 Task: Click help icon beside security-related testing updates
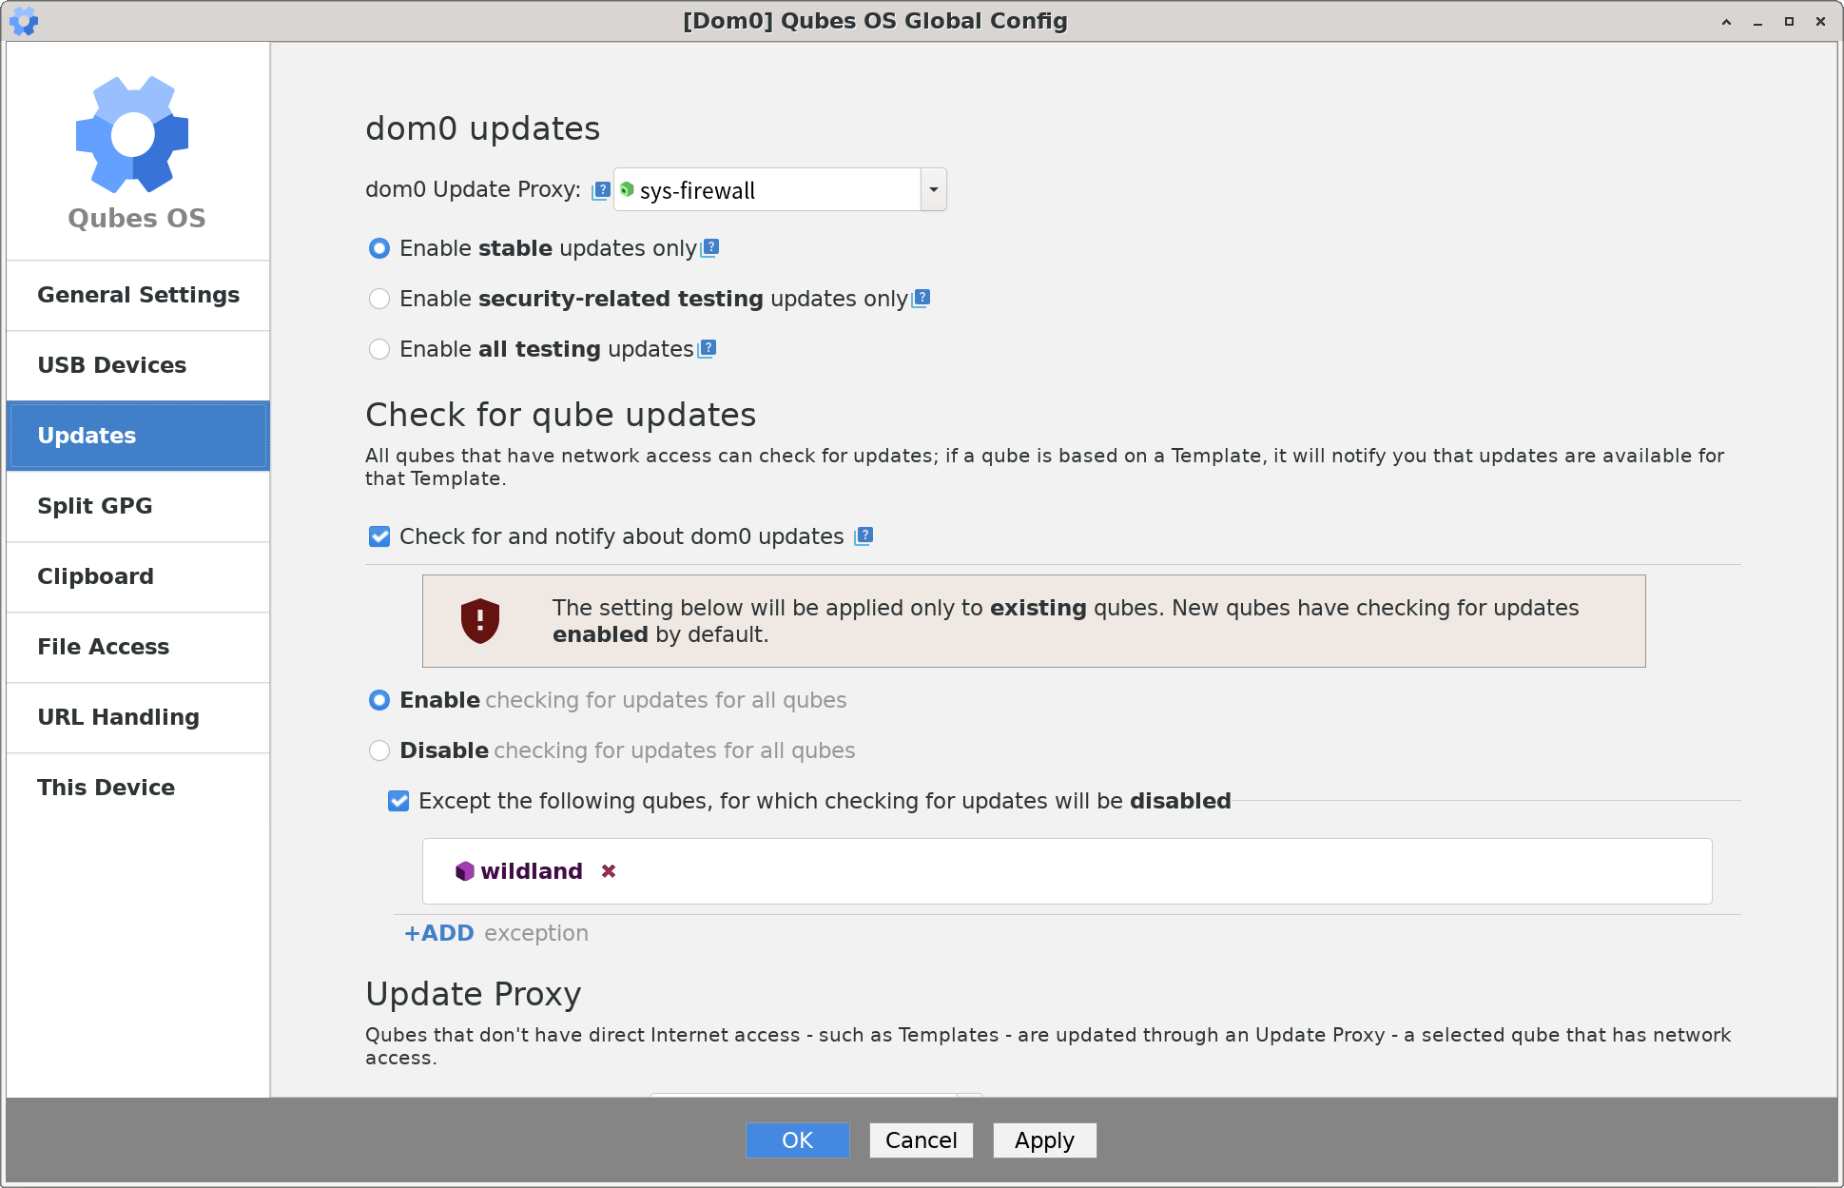click(922, 299)
